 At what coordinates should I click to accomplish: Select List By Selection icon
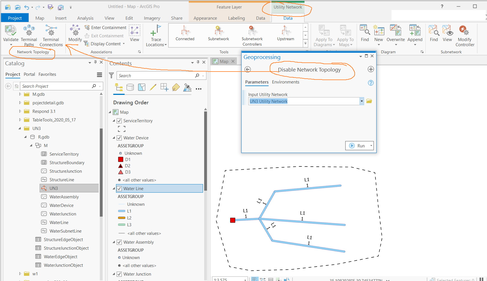coord(142,87)
